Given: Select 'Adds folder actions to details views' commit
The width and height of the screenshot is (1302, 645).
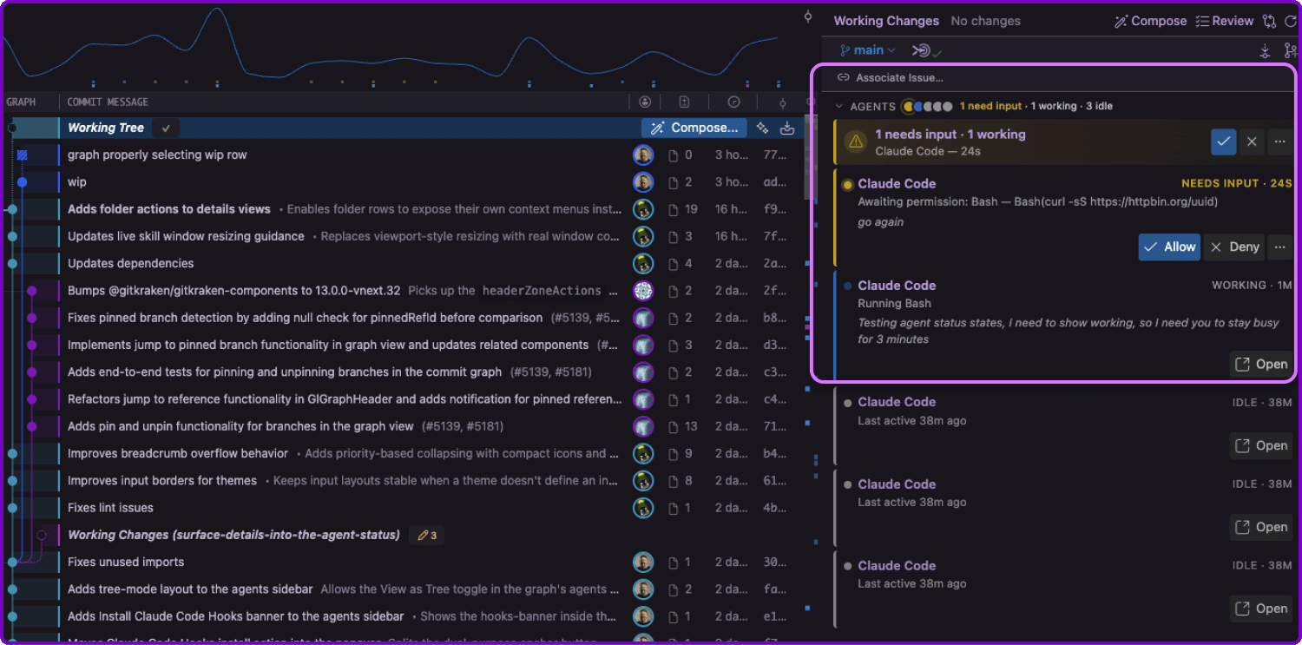Looking at the screenshot, I should tap(403, 209).
